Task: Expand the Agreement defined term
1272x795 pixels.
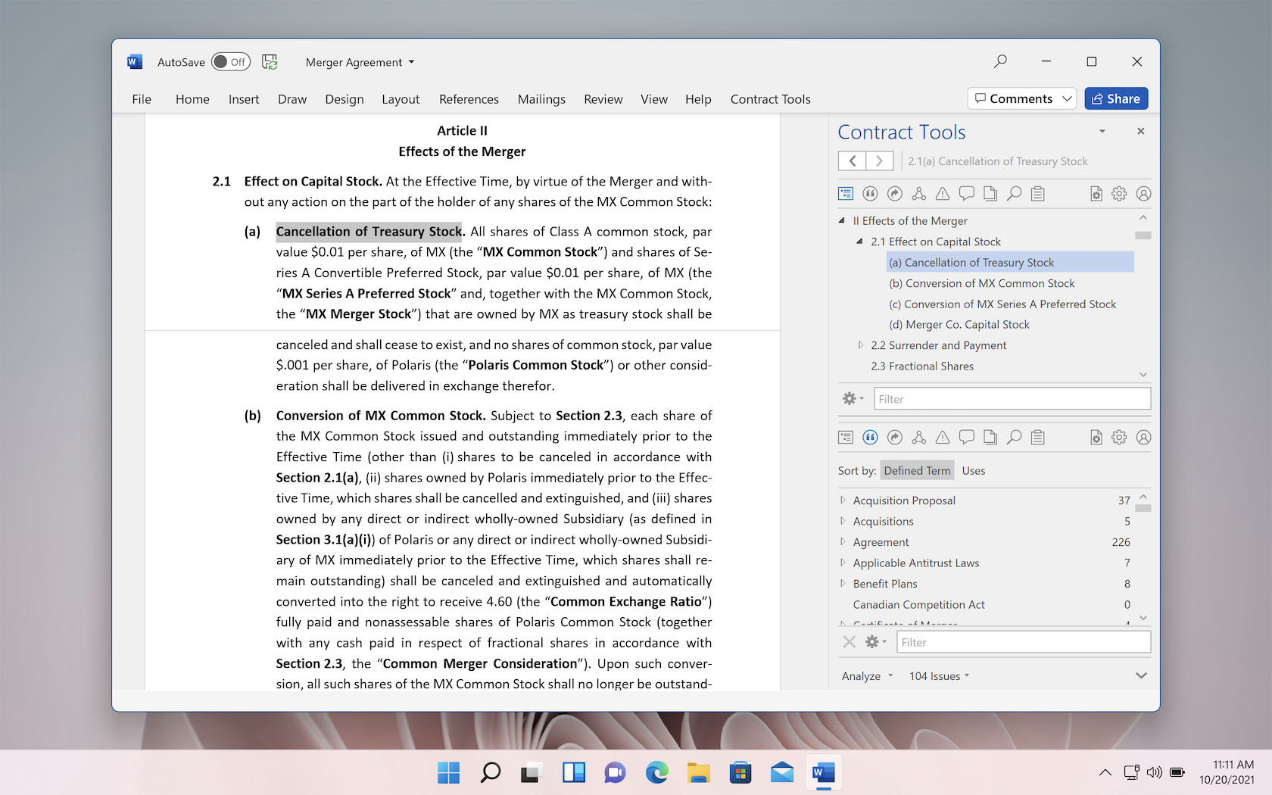Action: (x=843, y=542)
